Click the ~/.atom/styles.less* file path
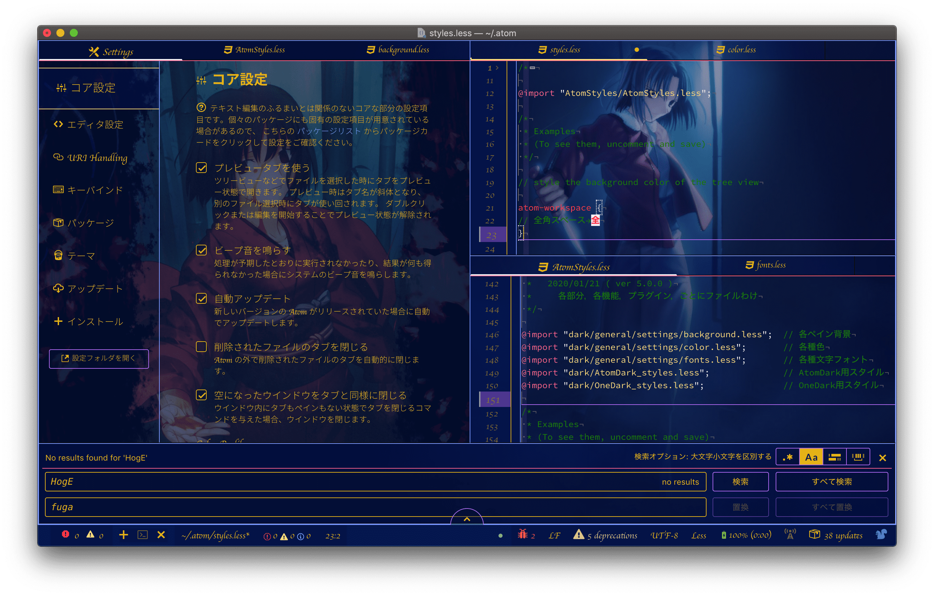The width and height of the screenshot is (934, 596). (x=215, y=536)
